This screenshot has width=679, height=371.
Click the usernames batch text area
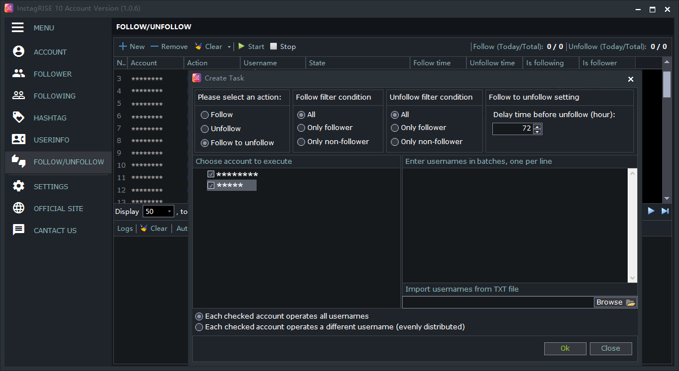pos(515,225)
